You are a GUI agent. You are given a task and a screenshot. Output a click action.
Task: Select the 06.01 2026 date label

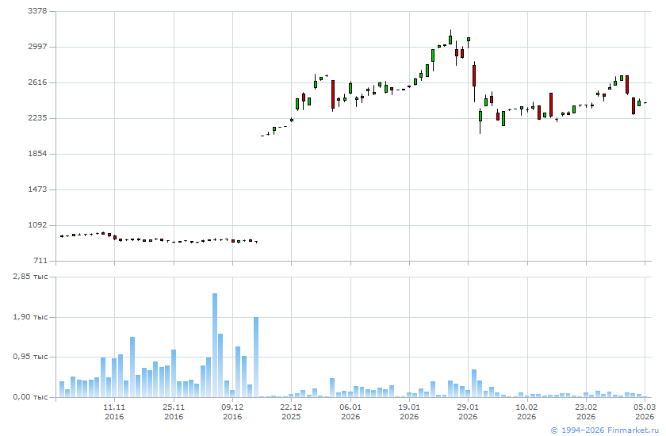tap(350, 411)
